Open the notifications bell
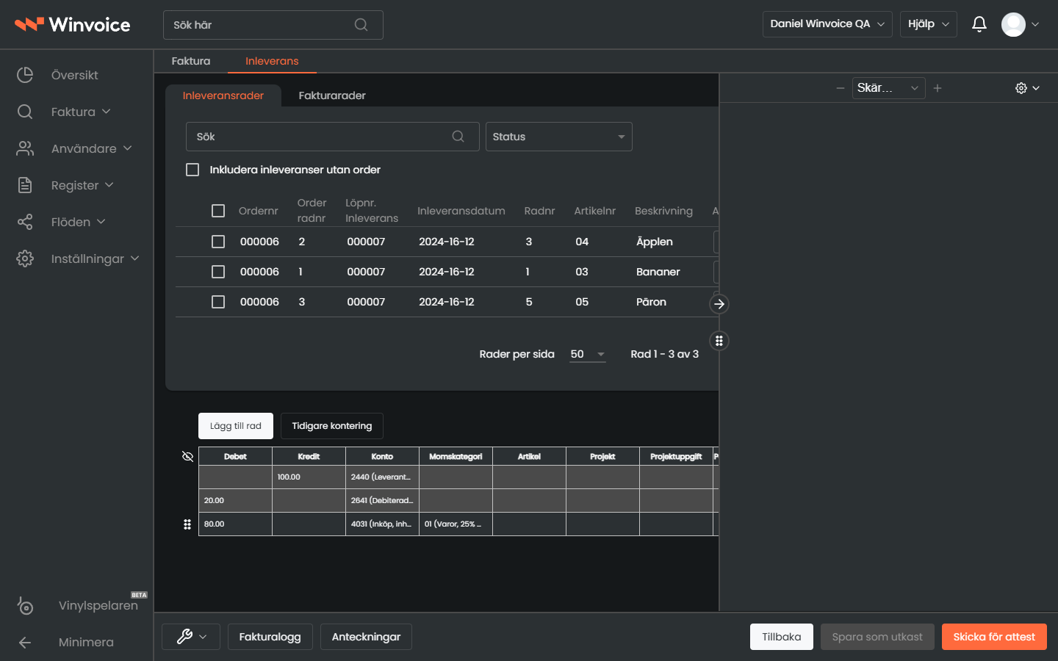The image size is (1058, 661). coord(979,24)
